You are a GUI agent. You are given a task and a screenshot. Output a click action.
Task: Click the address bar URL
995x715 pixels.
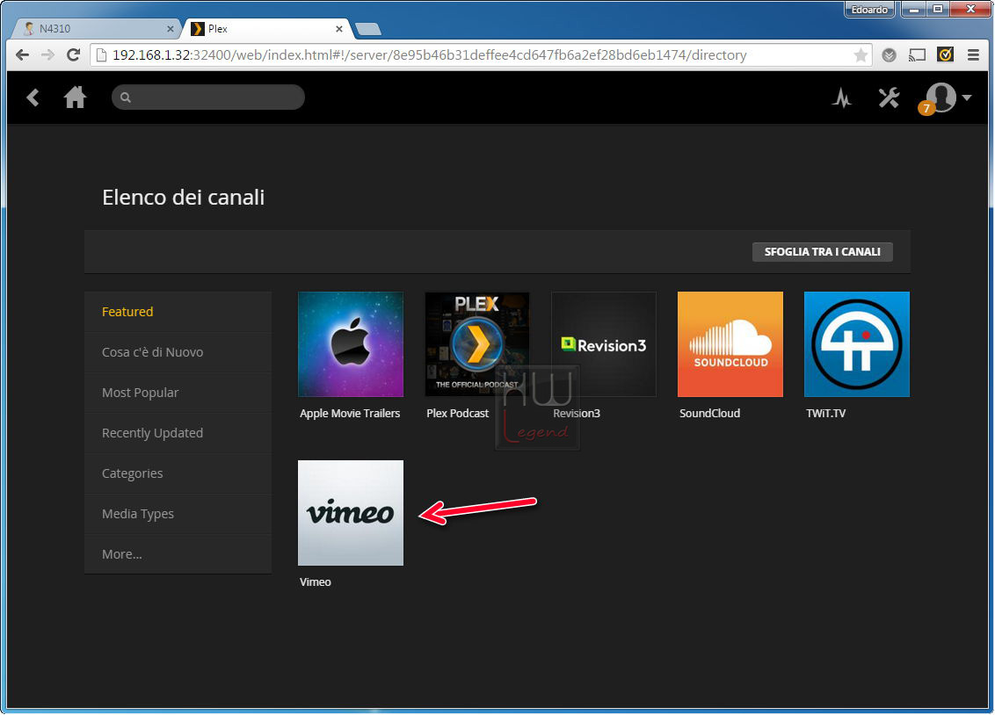click(429, 55)
